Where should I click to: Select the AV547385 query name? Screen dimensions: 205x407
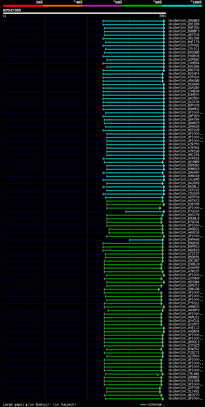pyautogui.click(x=12, y=10)
